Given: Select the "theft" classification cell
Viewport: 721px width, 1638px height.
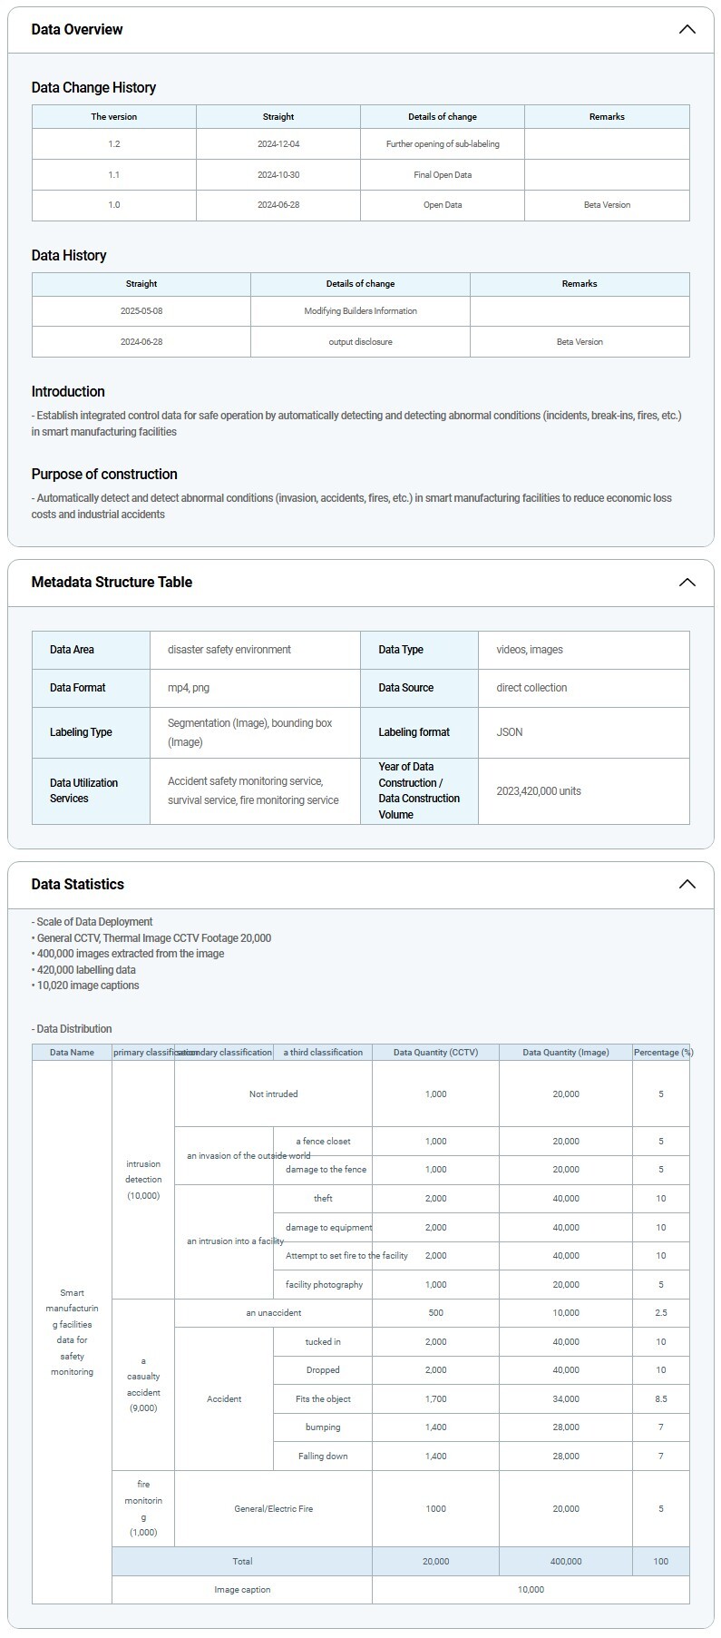Looking at the screenshot, I should (323, 1198).
